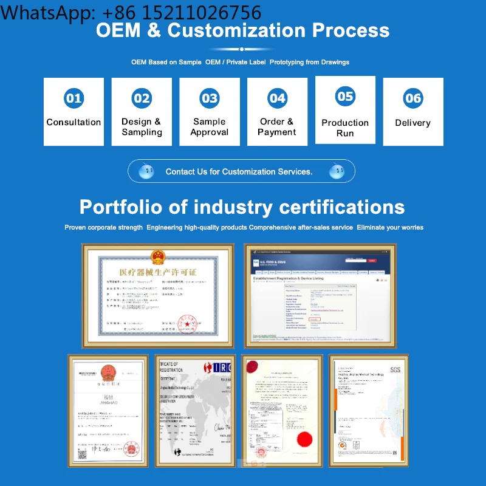The image size is (486, 486).
Task: Open the Chinese medical device production license certificate
Action: pyautogui.click(x=158, y=296)
